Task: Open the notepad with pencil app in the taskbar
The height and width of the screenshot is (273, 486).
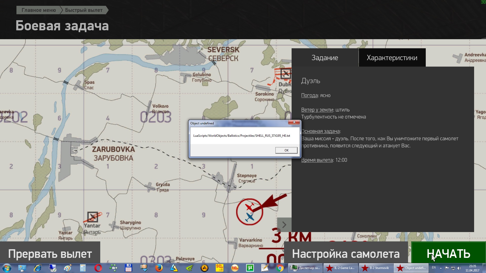Action: click(265, 268)
